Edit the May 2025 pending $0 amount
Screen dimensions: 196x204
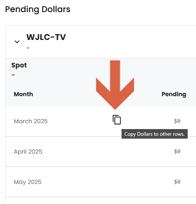point(177,182)
